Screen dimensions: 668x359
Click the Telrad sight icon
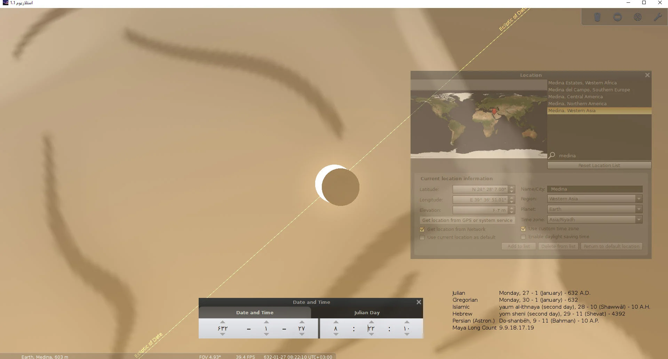click(638, 17)
